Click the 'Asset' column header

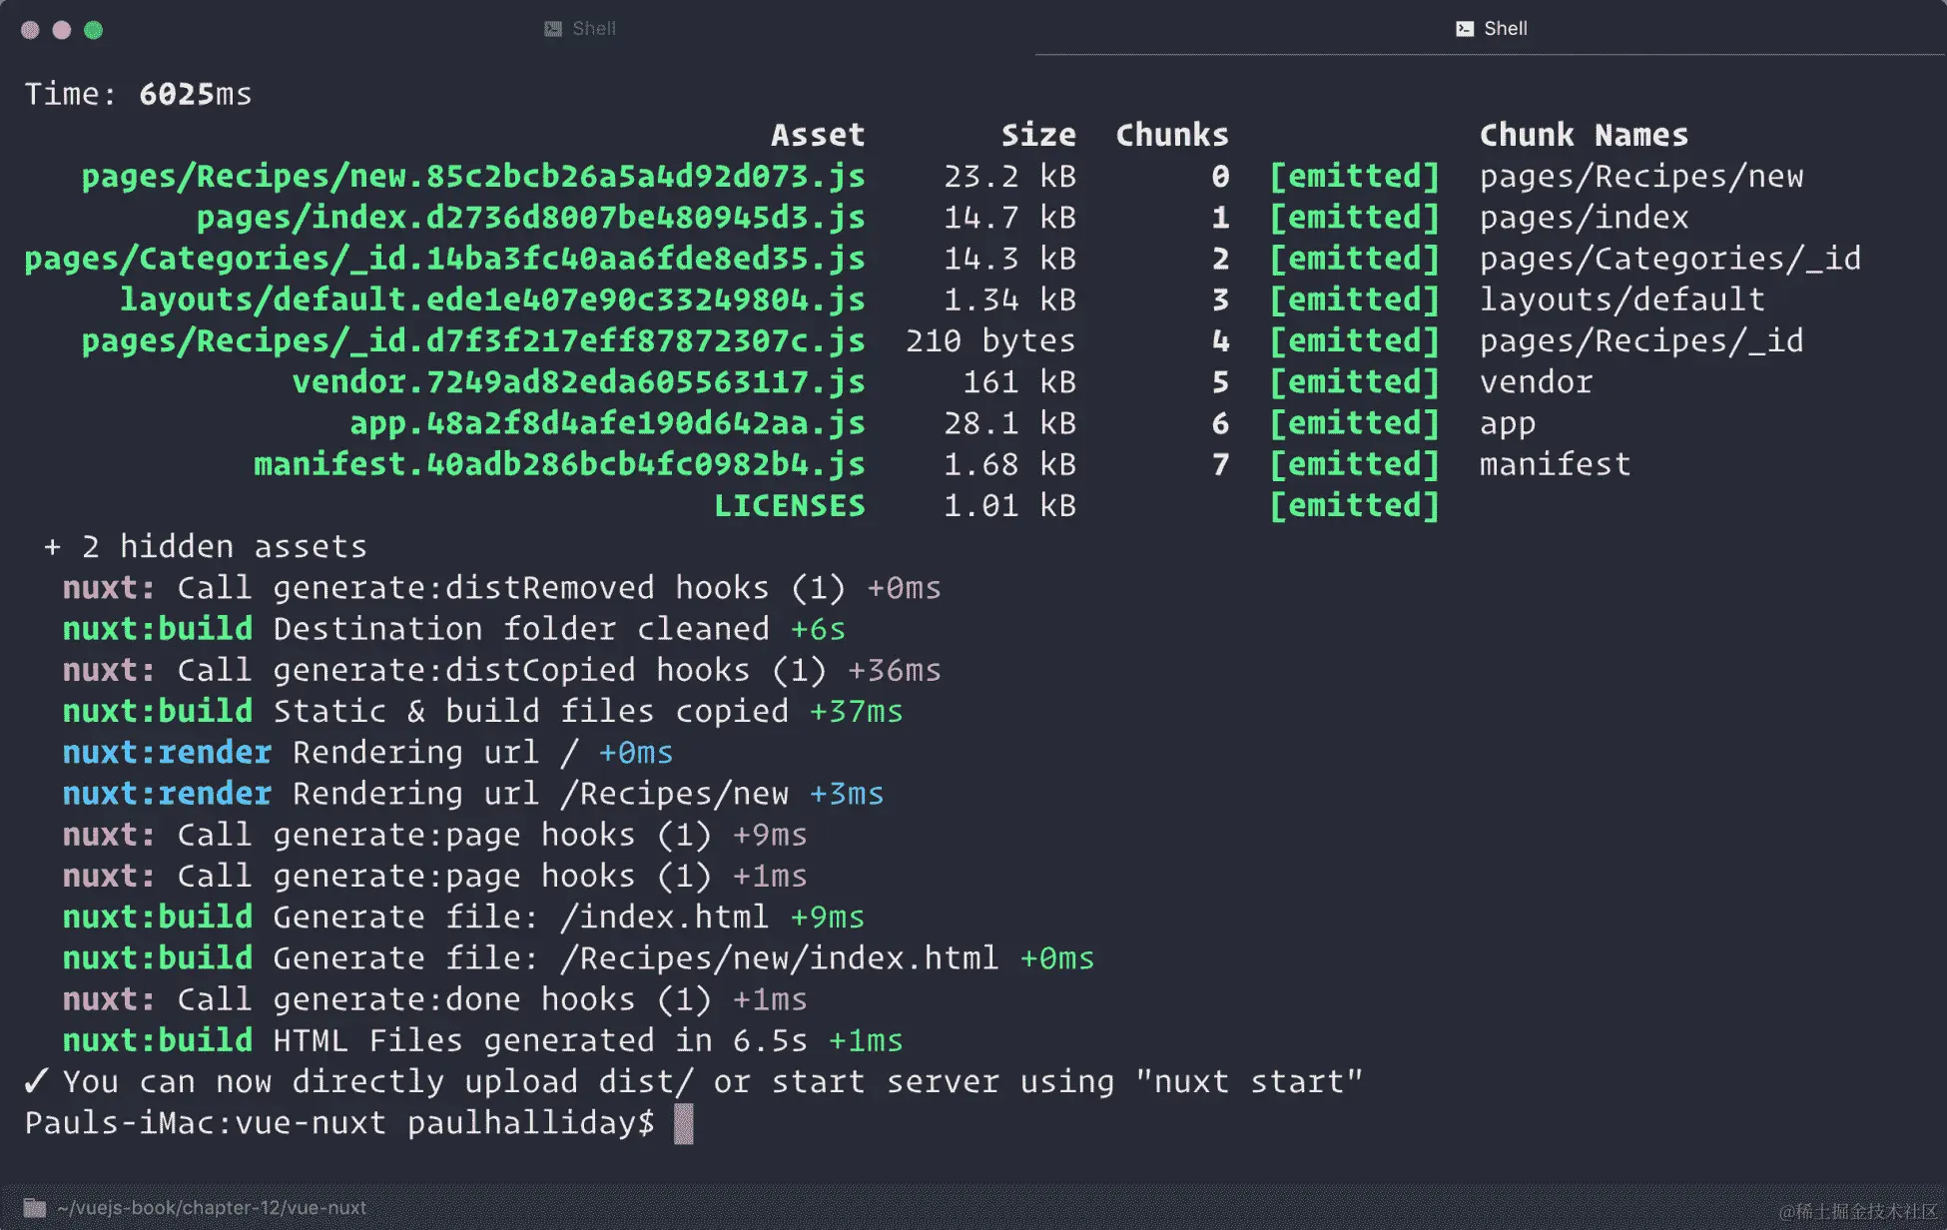click(817, 135)
